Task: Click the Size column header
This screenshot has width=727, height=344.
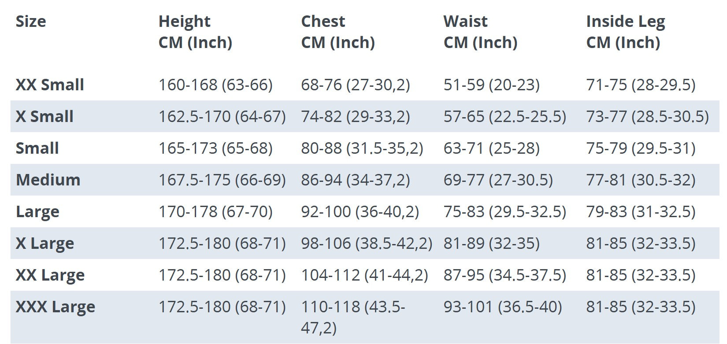Action: click(x=31, y=21)
